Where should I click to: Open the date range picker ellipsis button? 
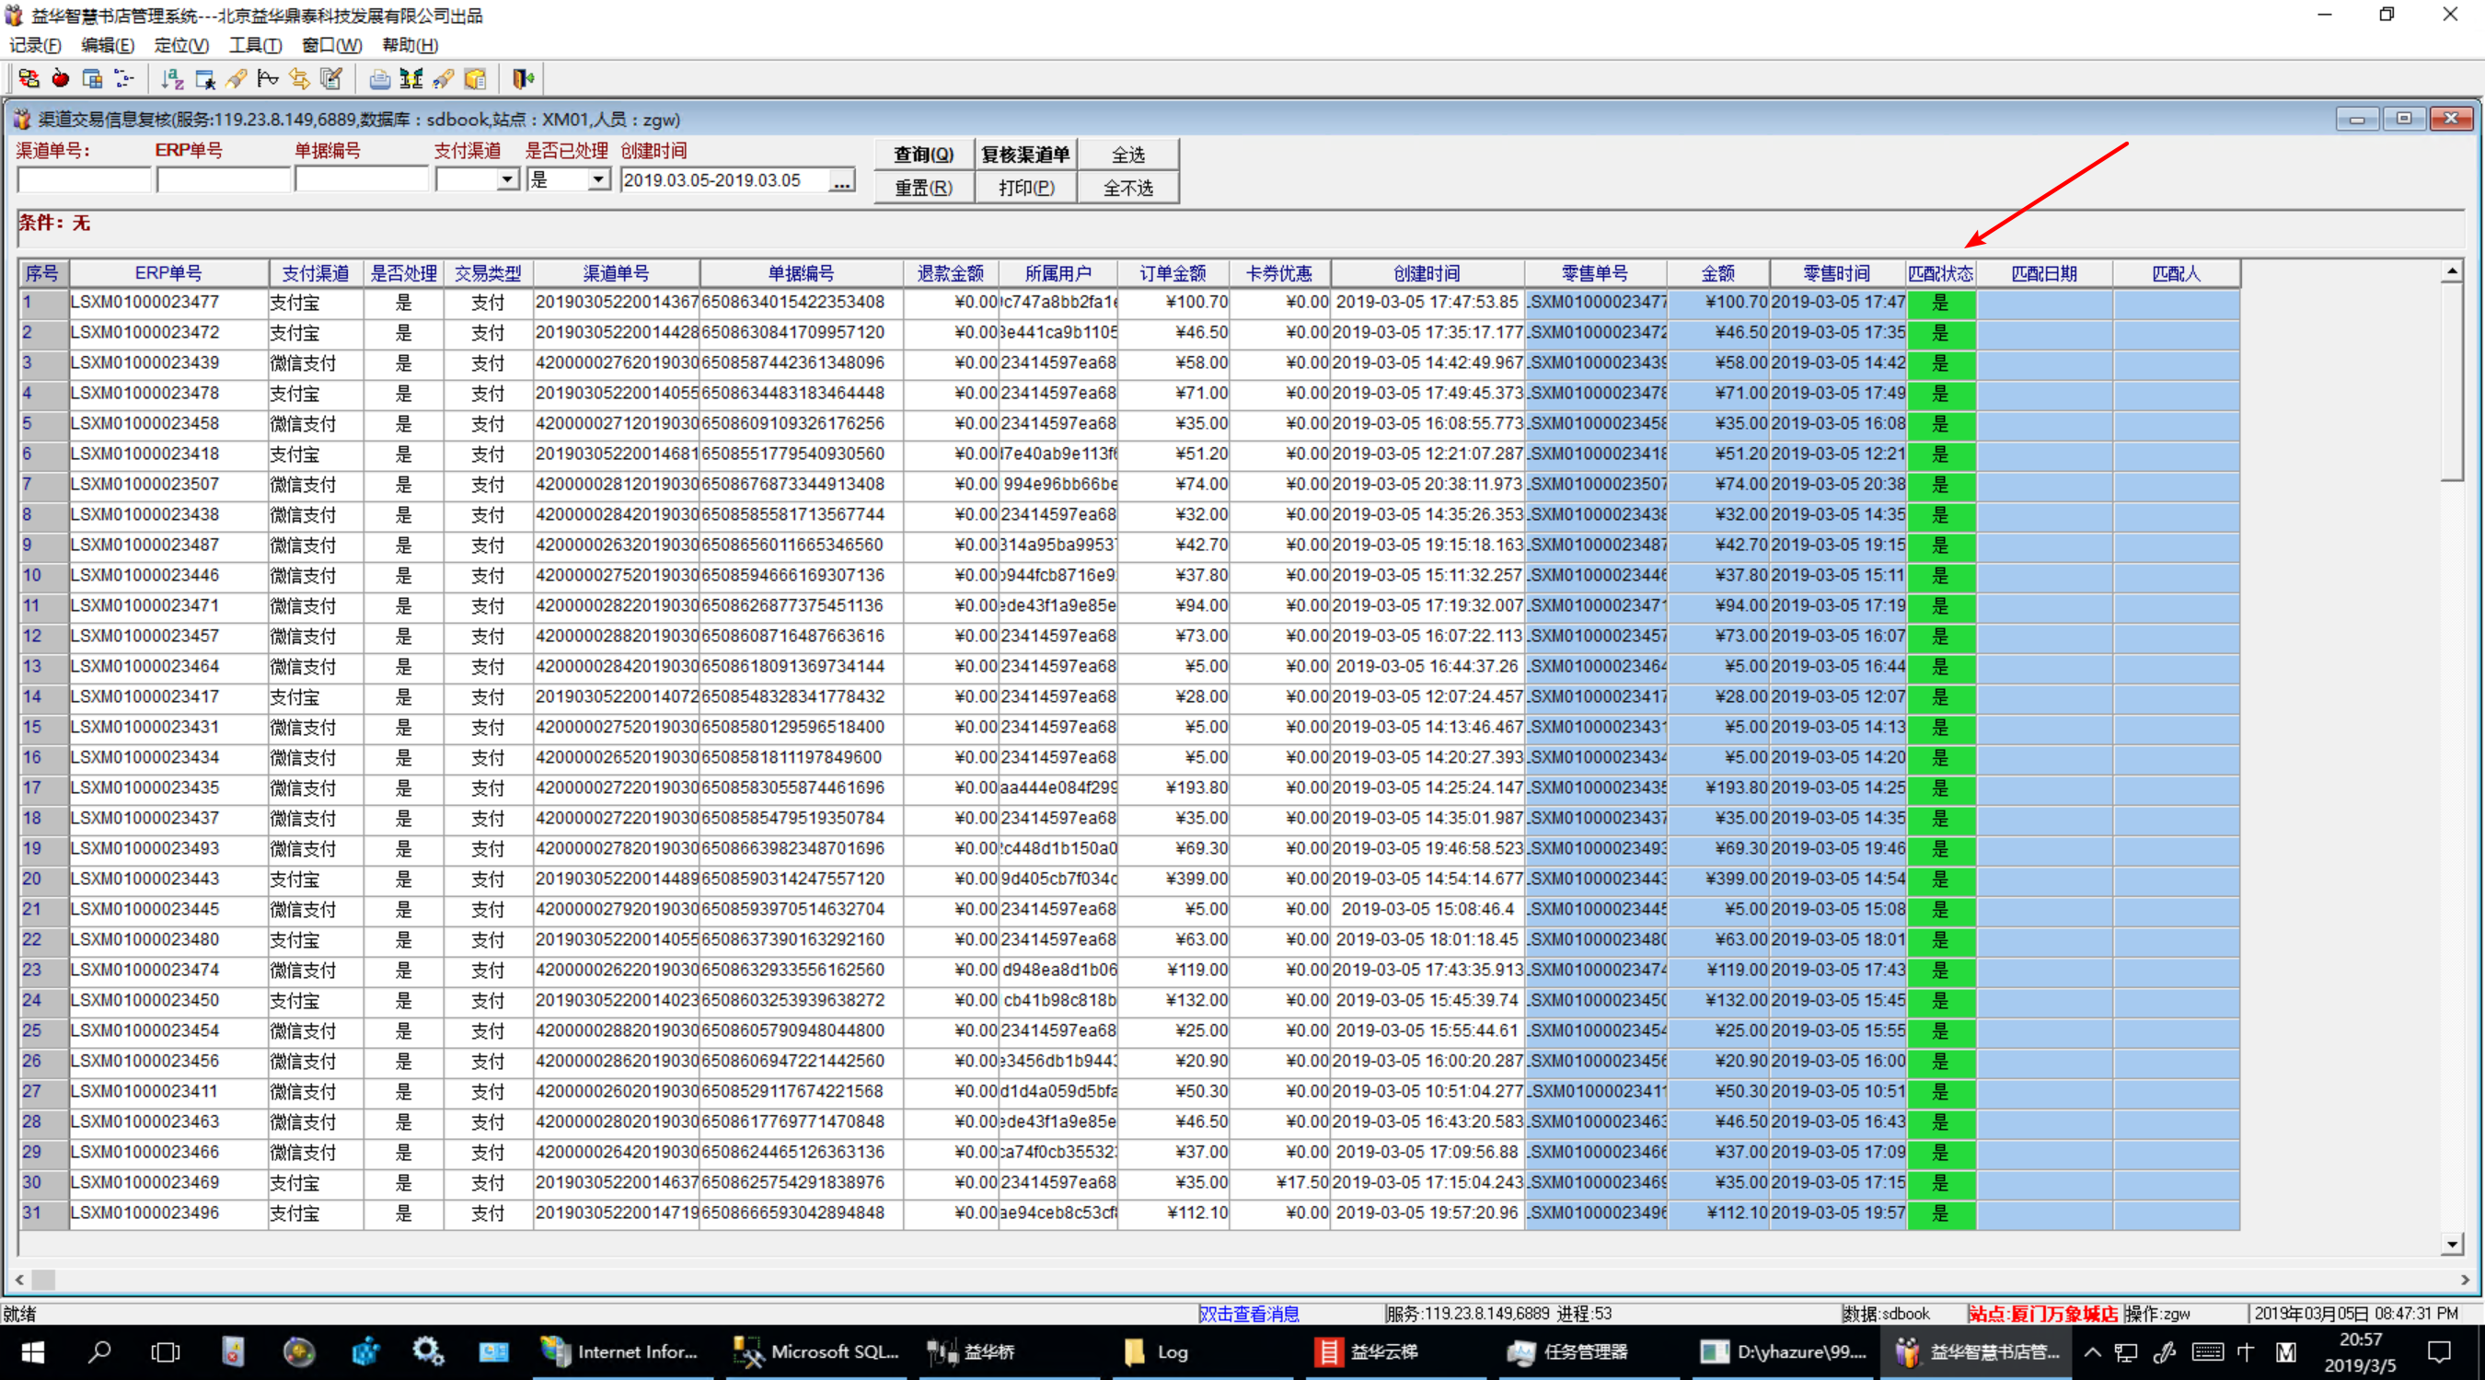tap(842, 181)
